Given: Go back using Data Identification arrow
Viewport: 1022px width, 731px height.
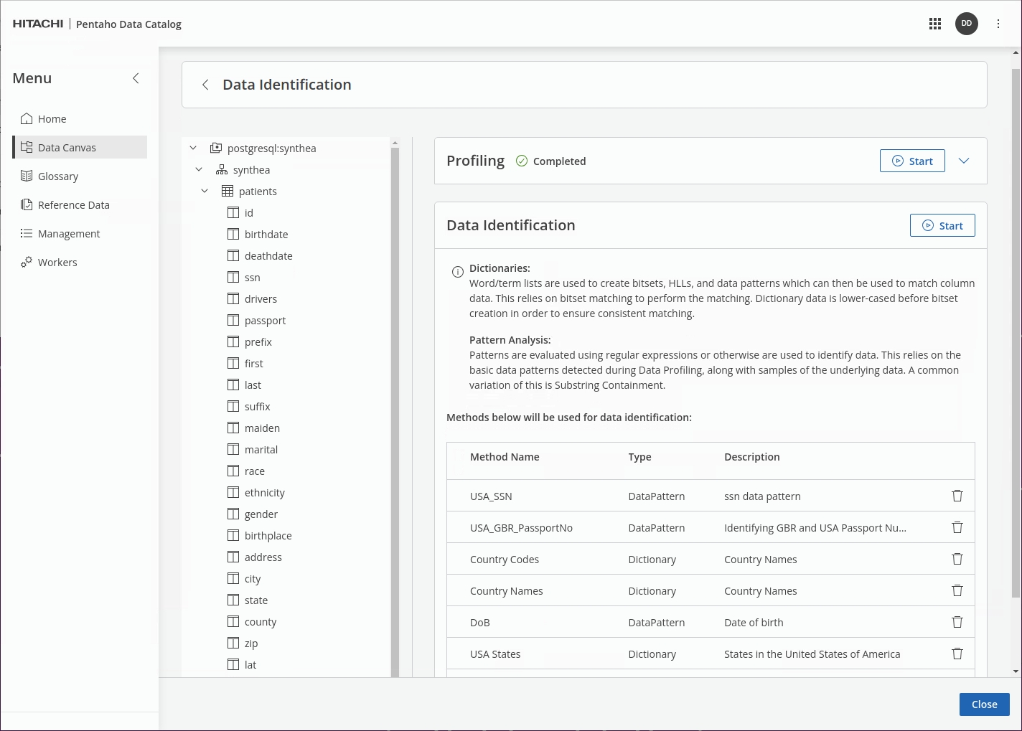Looking at the screenshot, I should [x=205, y=85].
